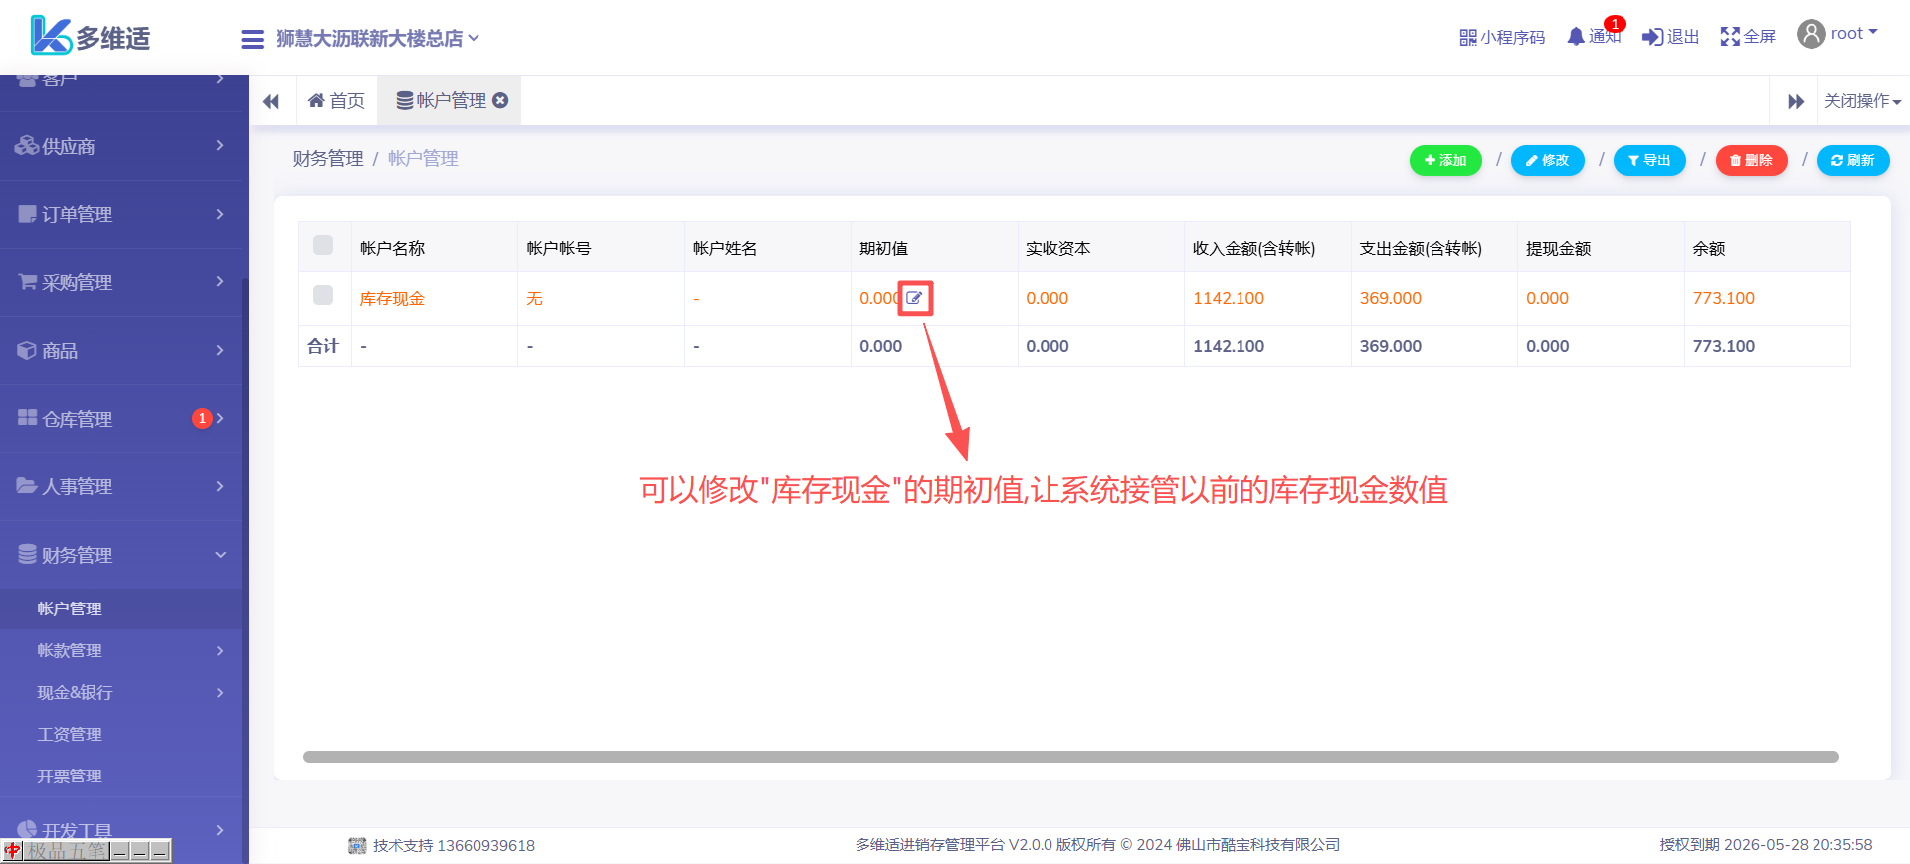1910x864 pixels.
Task: Click the edit icon beside 期初值
Action: (x=914, y=298)
